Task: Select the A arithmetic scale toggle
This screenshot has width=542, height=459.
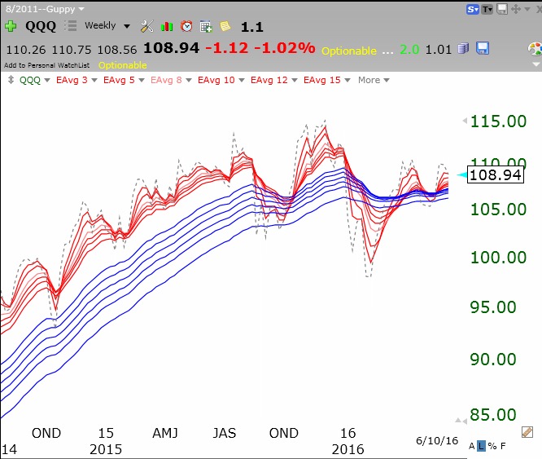Action: (471, 446)
